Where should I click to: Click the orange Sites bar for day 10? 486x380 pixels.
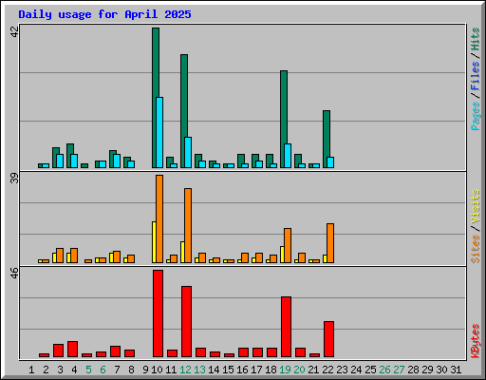pos(159,218)
